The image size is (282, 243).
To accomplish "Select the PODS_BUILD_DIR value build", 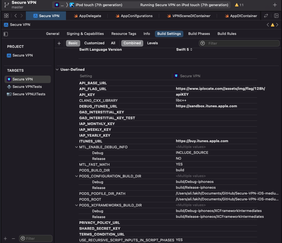I will click(x=180, y=170).
